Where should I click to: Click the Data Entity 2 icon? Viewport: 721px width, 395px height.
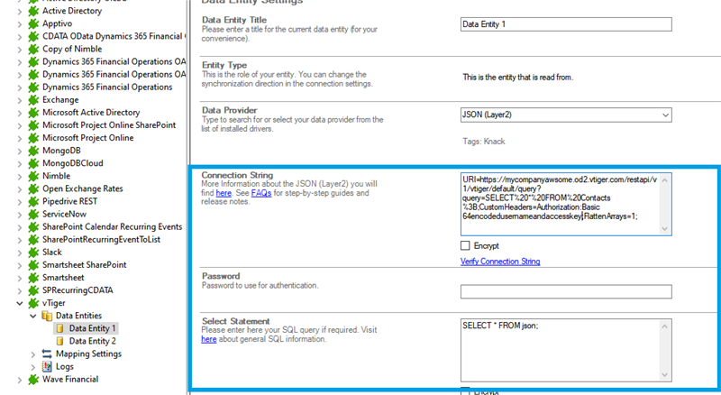coord(60,341)
